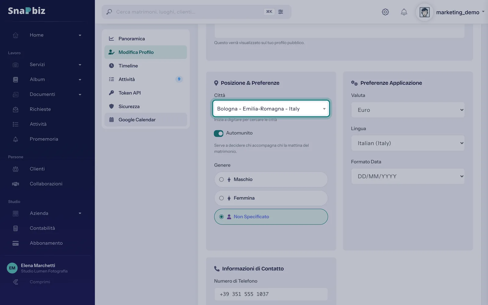Open notifications bell
488x305 pixels.
tap(404, 12)
